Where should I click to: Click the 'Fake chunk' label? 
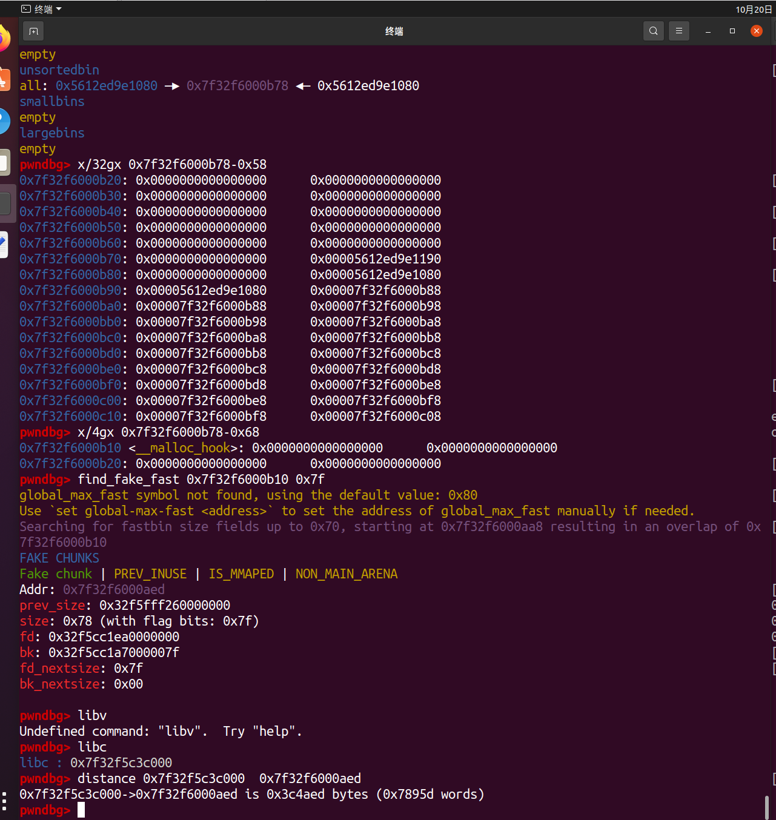tap(56, 574)
